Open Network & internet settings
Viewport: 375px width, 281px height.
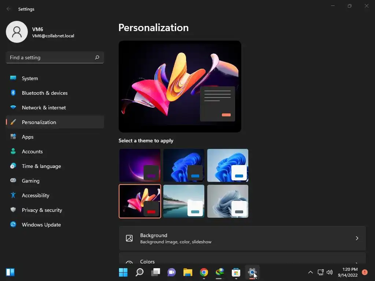[x=55, y=108]
